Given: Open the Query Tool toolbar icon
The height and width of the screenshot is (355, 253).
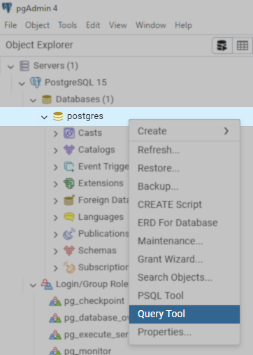Looking at the screenshot, I should tap(222, 46).
